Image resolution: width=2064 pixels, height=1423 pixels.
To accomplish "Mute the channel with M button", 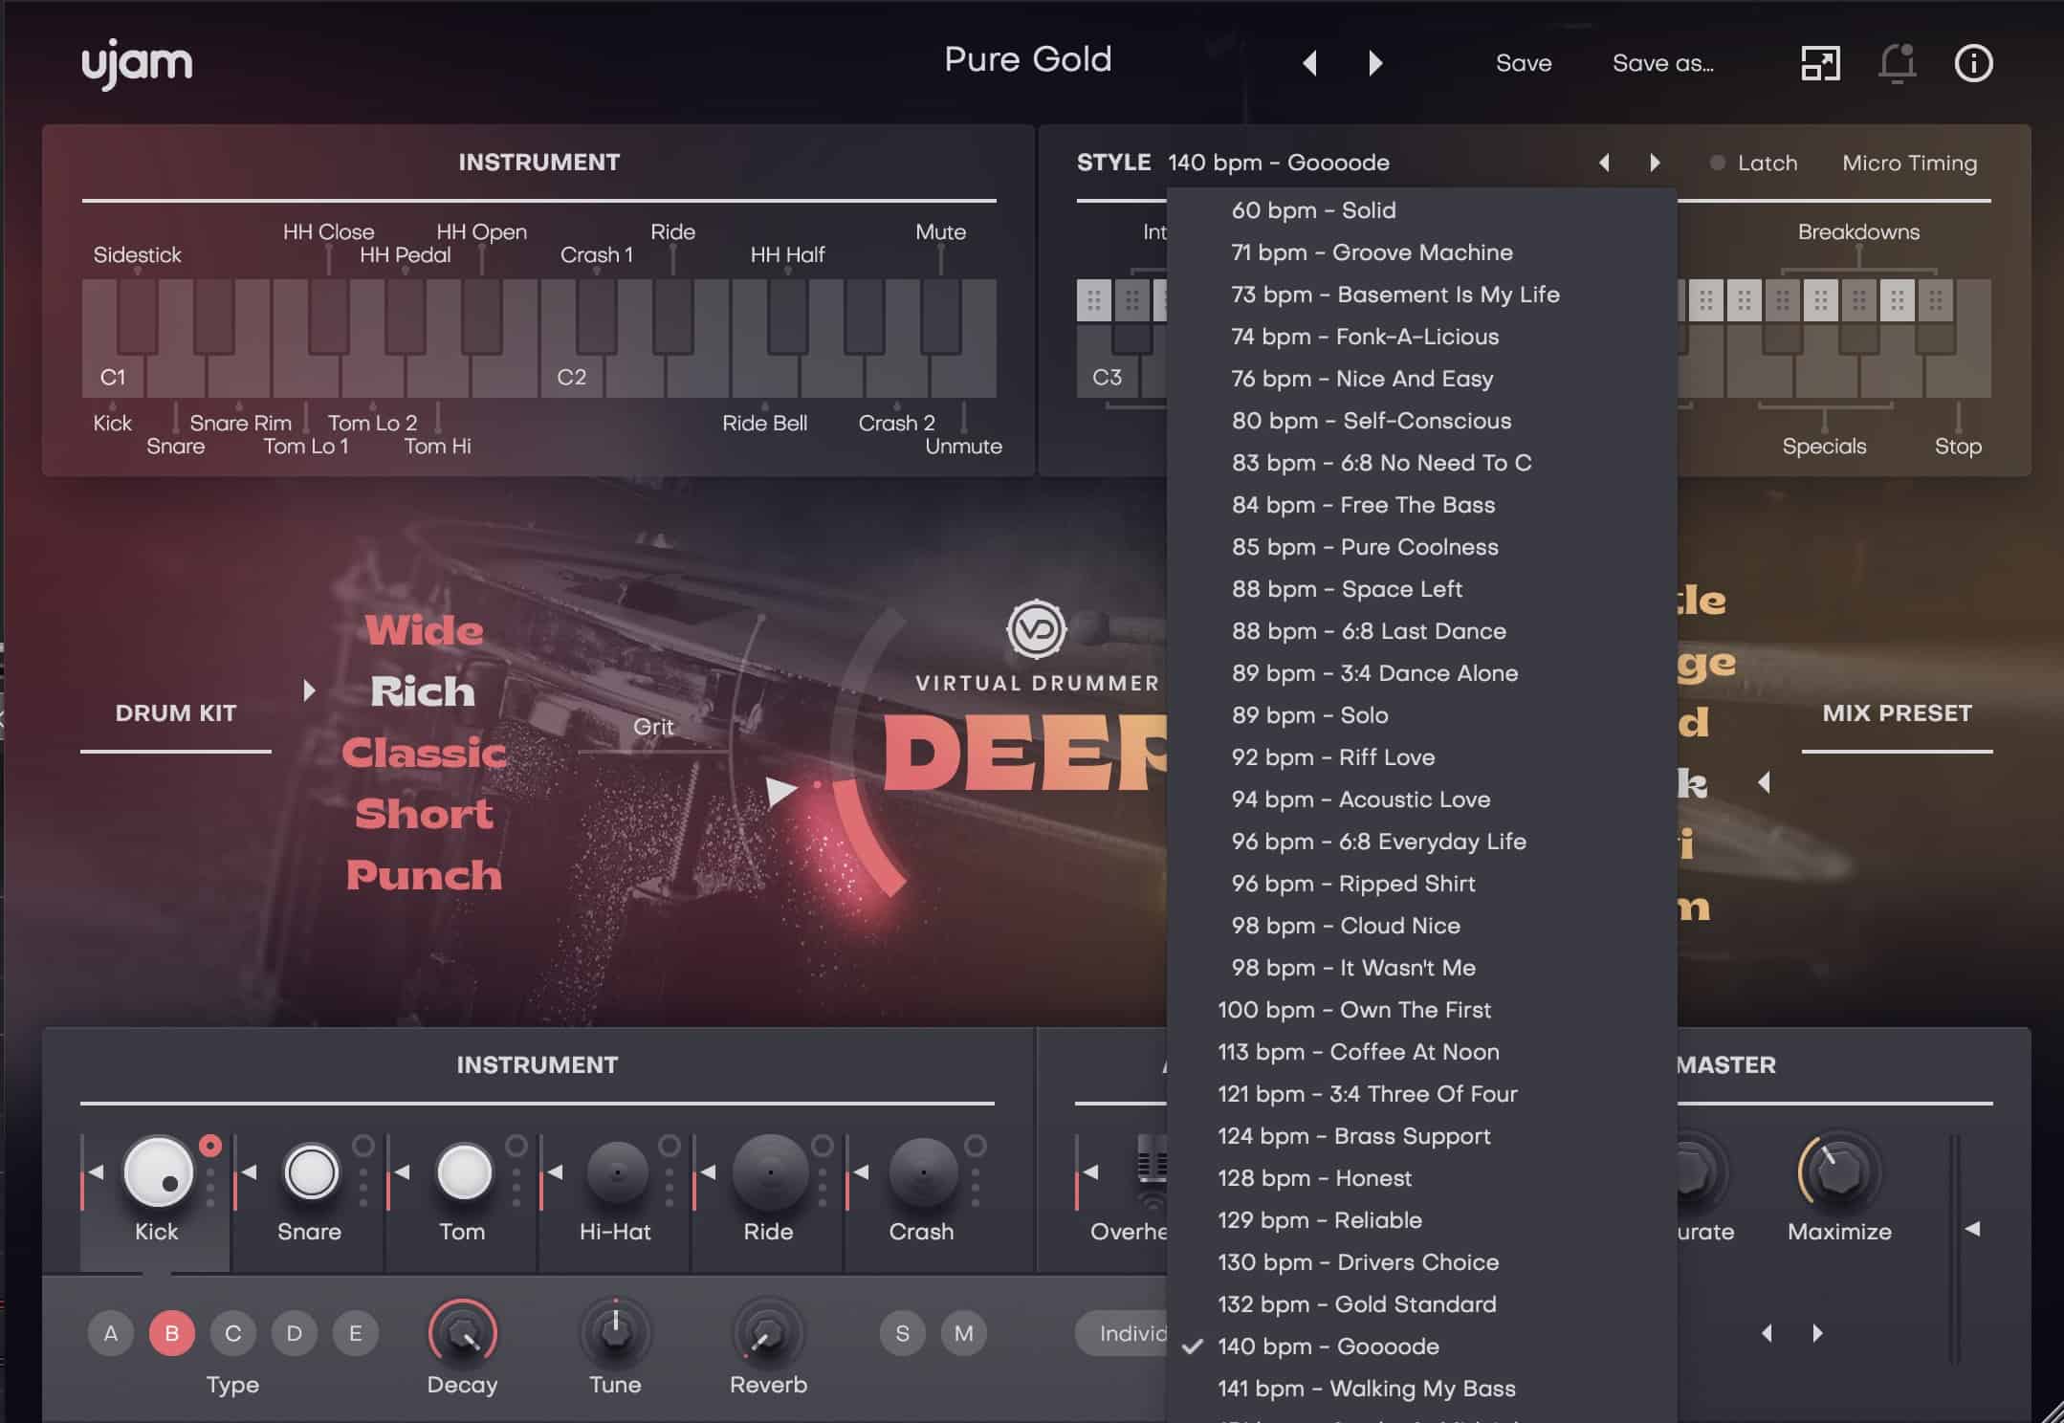I will [963, 1333].
